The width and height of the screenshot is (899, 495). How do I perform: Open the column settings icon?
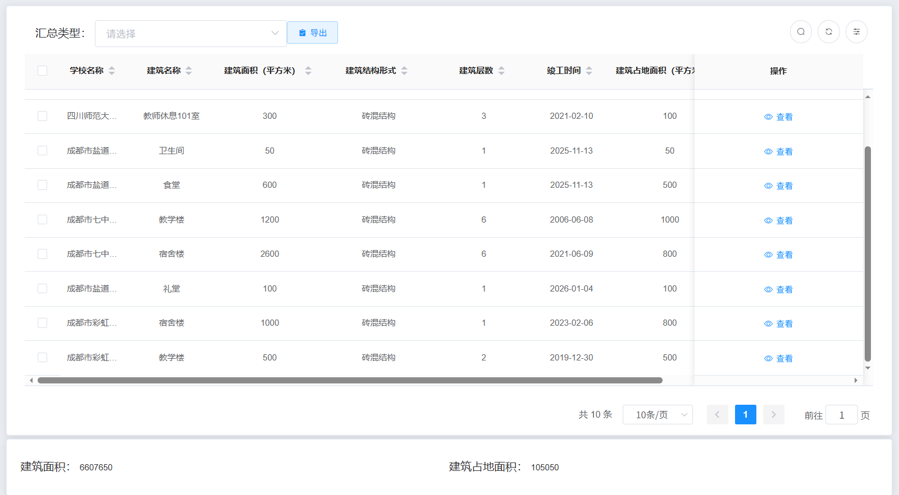point(856,32)
